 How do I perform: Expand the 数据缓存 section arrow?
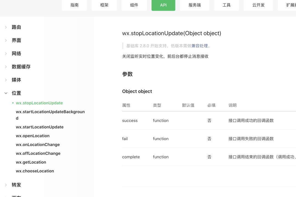pos(6,66)
